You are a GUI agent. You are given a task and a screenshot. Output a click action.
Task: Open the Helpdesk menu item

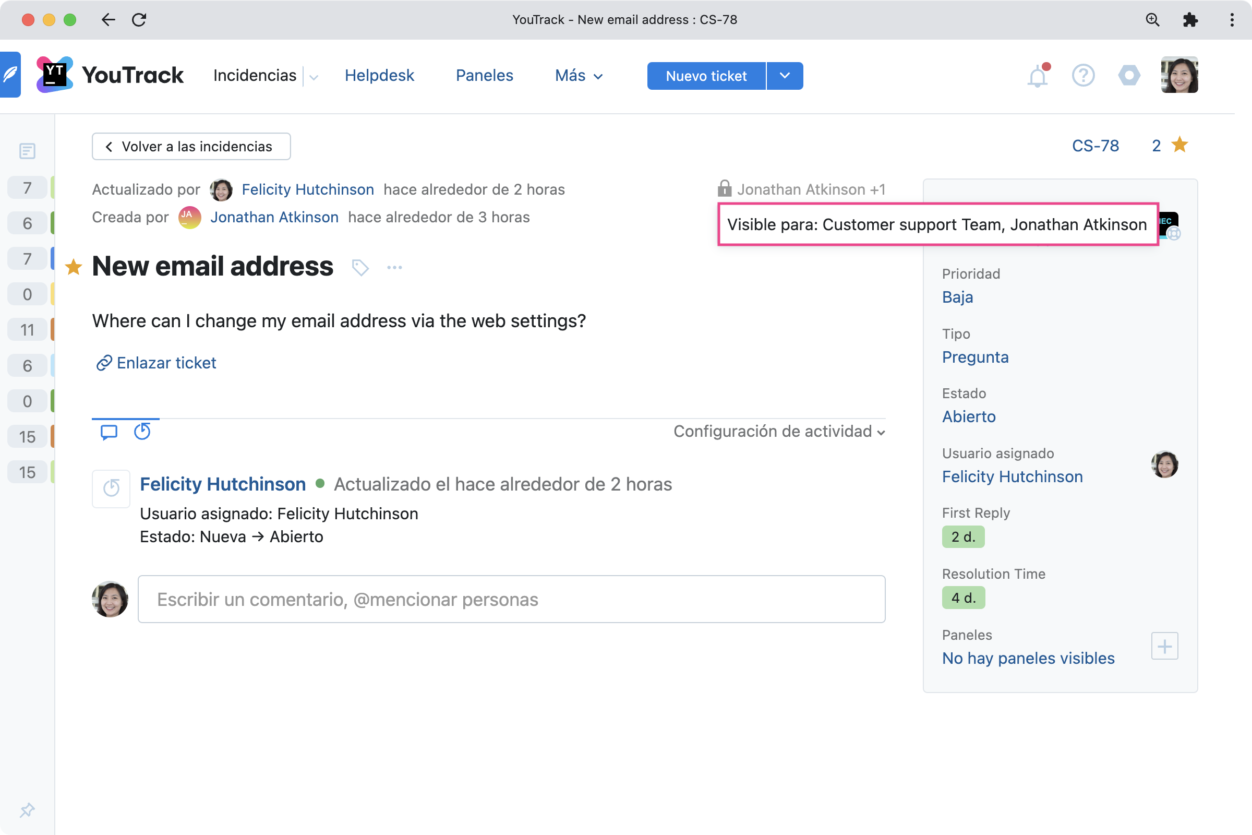pyautogui.click(x=379, y=76)
